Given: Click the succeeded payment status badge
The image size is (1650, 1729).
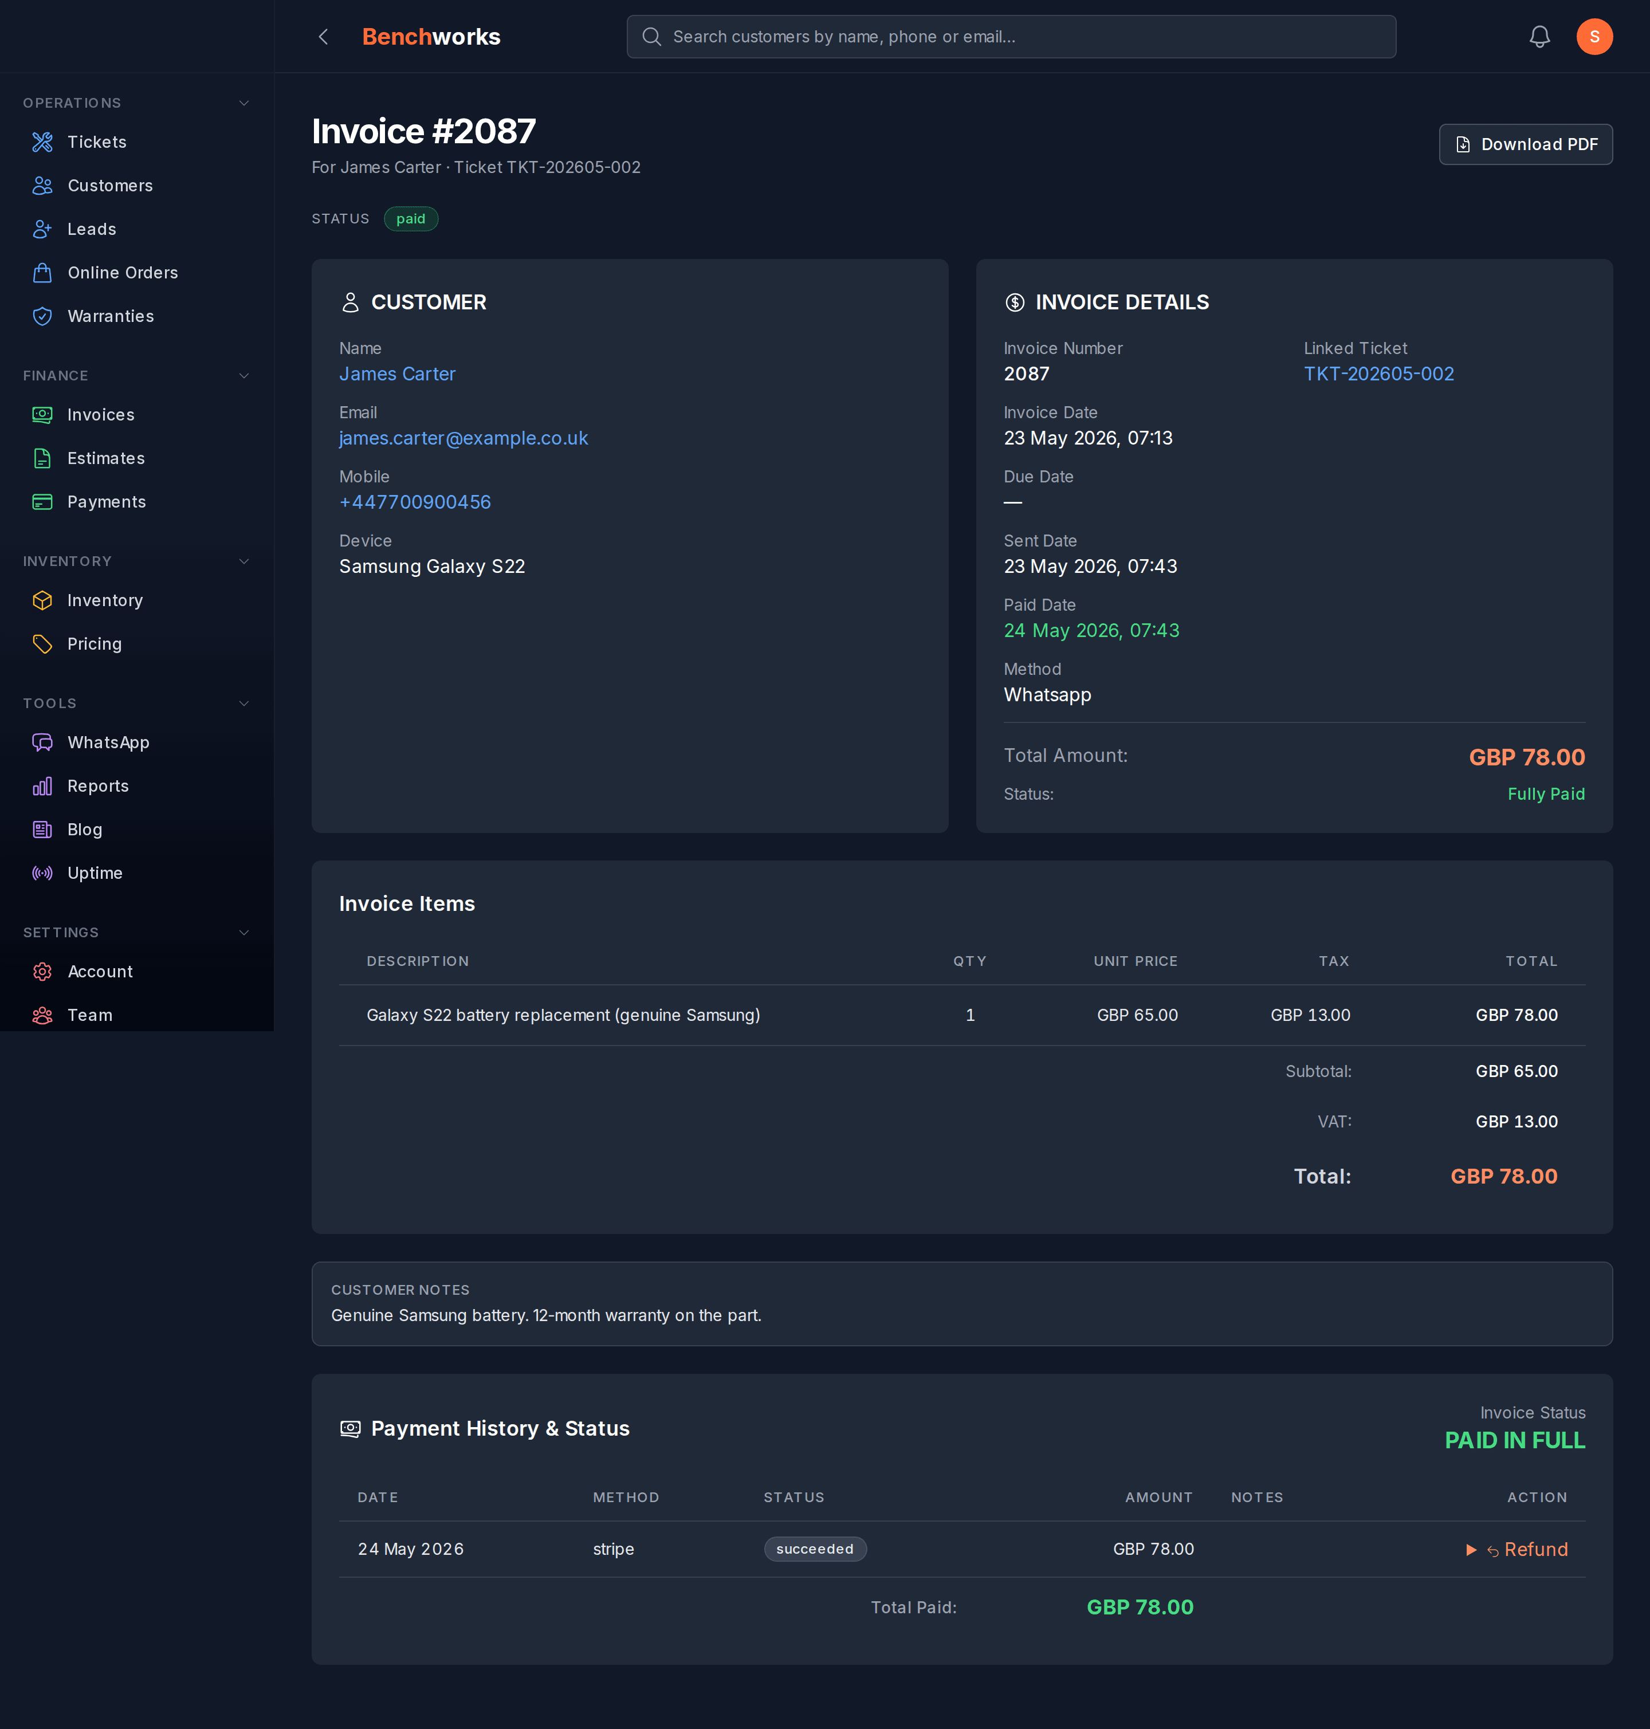Looking at the screenshot, I should click(815, 1550).
